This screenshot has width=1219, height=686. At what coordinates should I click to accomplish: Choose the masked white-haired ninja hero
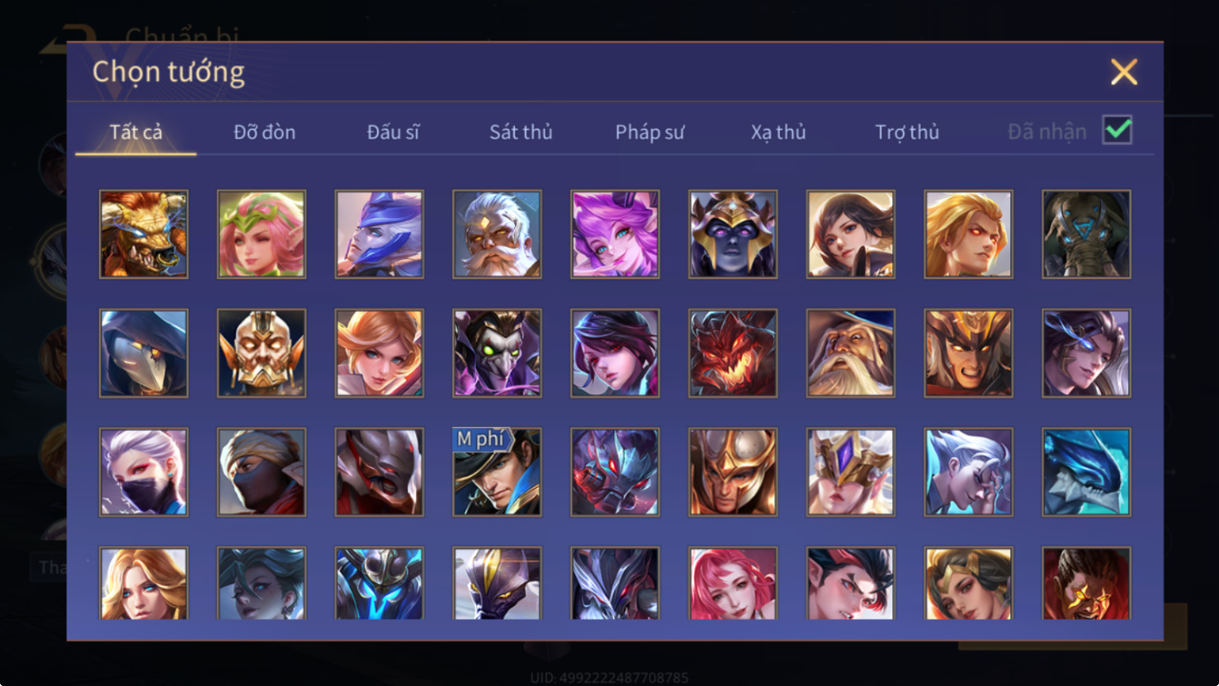click(144, 472)
